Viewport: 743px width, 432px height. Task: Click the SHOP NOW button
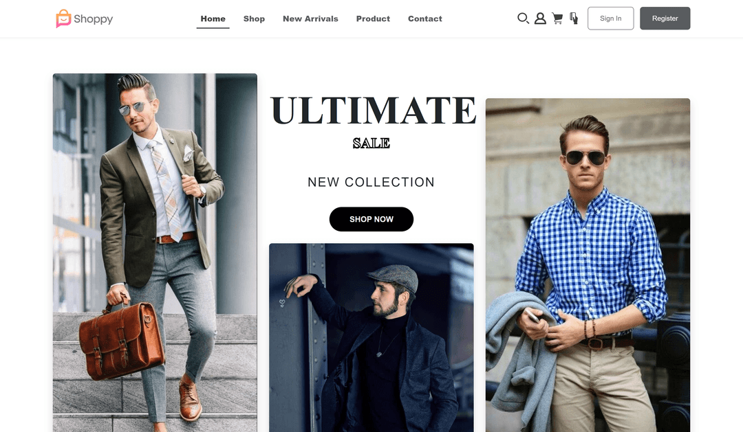click(371, 219)
